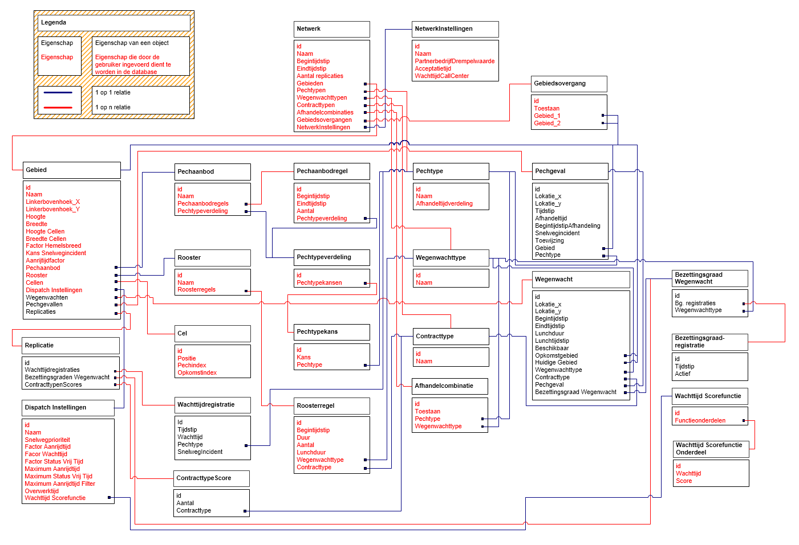Select the Gebiedsovergang entity header
The width and height of the screenshot is (799, 545).
(569, 84)
